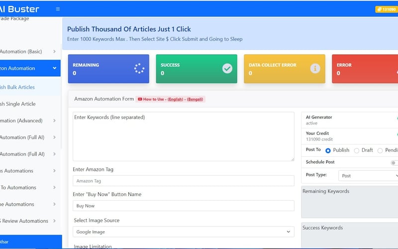Click the Data Collect Error info icon
Image resolution: width=398 pixels, height=249 pixels.
coord(315,69)
